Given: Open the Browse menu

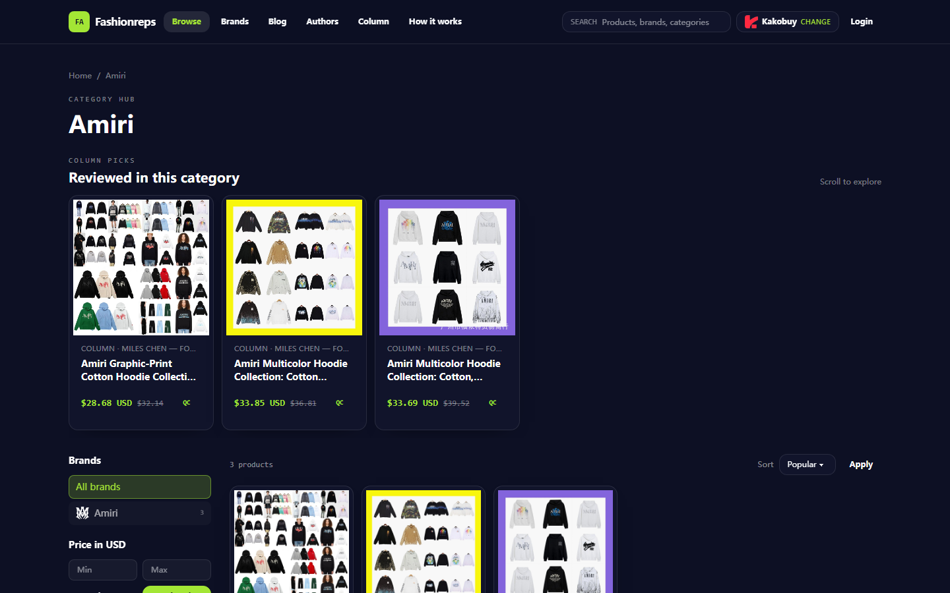Looking at the screenshot, I should pos(187,22).
